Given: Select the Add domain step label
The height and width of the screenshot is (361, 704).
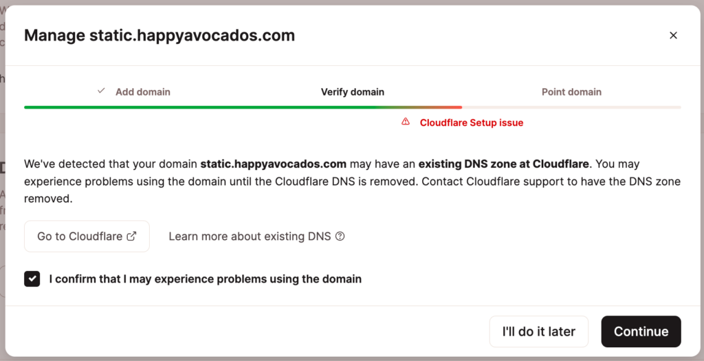Looking at the screenshot, I should tap(142, 91).
